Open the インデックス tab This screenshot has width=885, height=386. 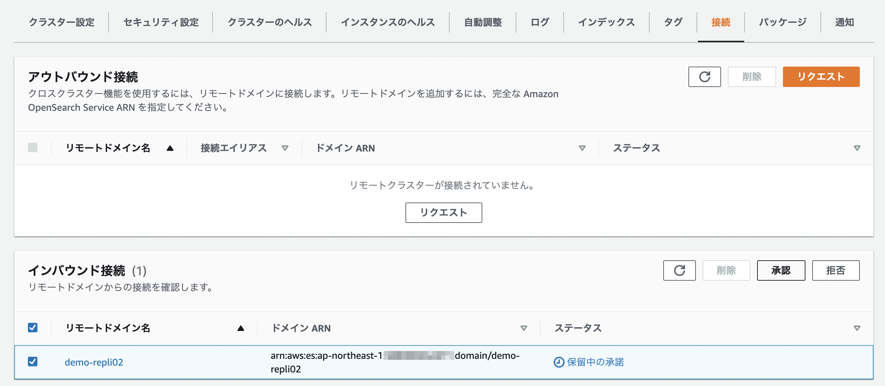(606, 22)
